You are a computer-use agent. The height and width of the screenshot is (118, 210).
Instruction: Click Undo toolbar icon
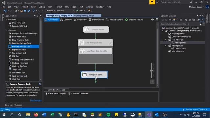tap(33, 10)
